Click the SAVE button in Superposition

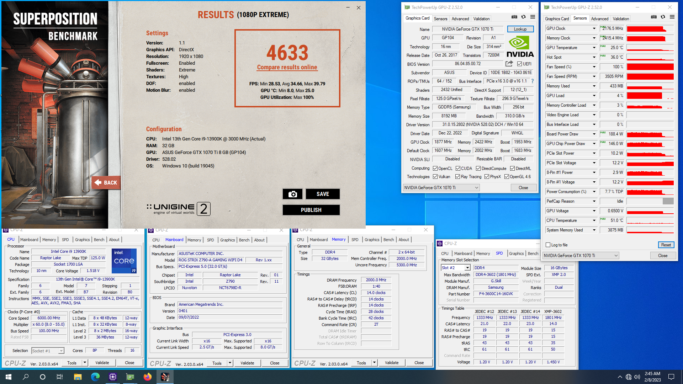point(323,194)
